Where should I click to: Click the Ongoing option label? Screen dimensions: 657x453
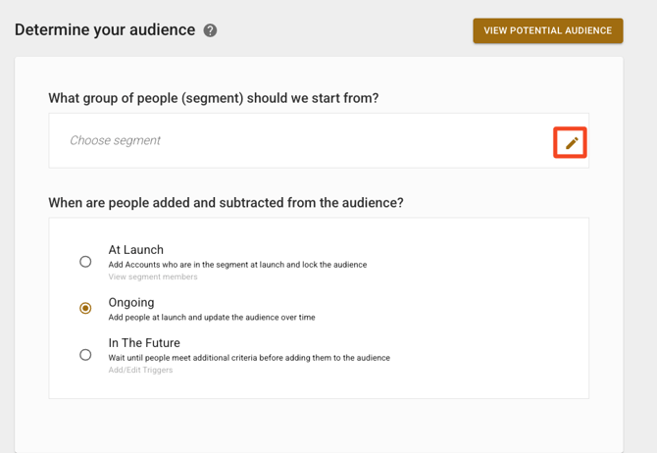pyautogui.click(x=130, y=302)
